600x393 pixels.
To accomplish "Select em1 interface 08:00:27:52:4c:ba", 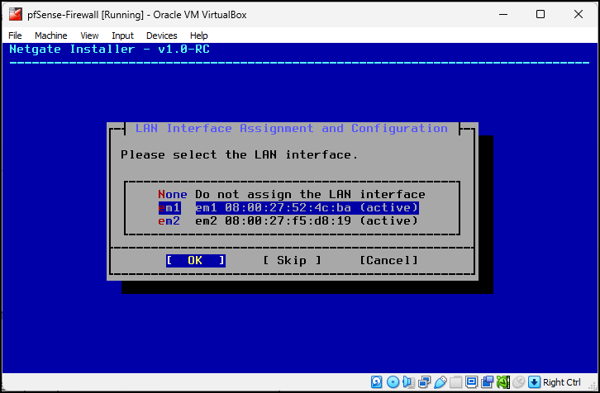I will tap(288, 207).
